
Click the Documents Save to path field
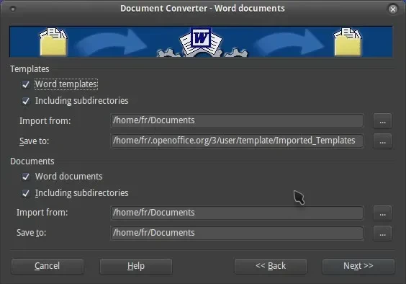[x=237, y=233]
